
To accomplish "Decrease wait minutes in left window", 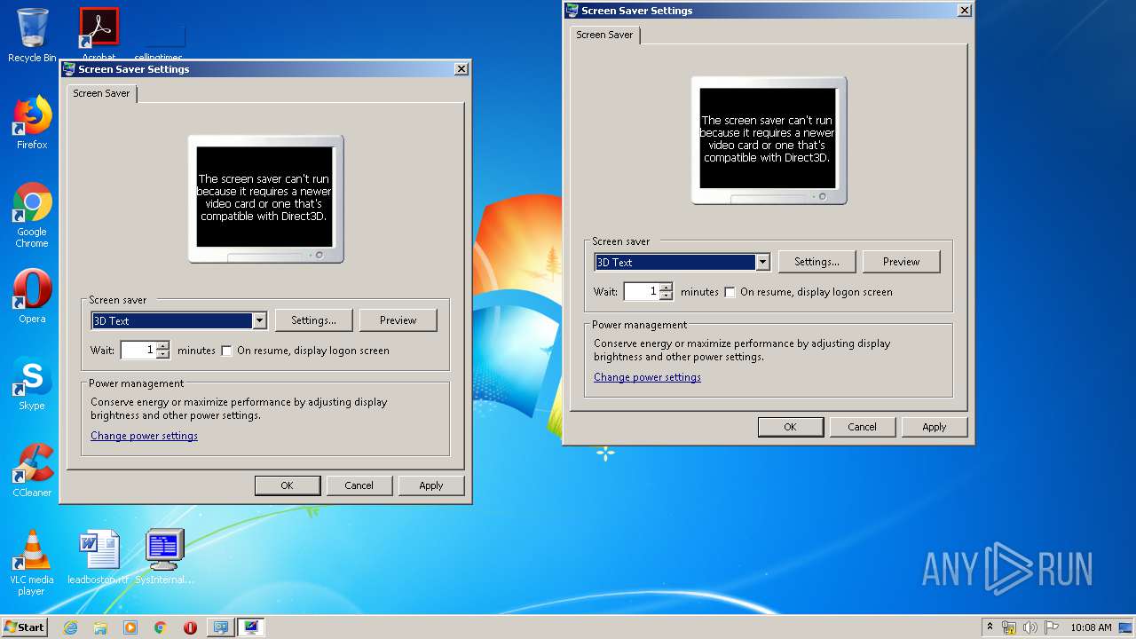I will [x=162, y=354].
